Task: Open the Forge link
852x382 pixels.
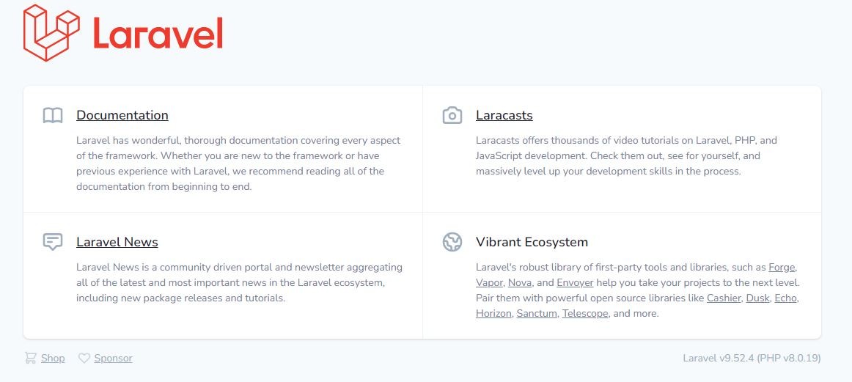Action: point(782,267)
